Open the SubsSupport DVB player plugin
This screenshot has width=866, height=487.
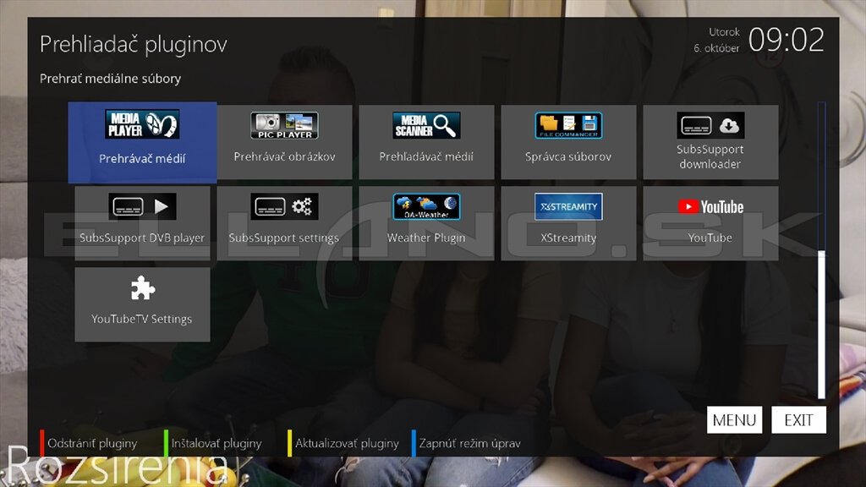point(142,223)
